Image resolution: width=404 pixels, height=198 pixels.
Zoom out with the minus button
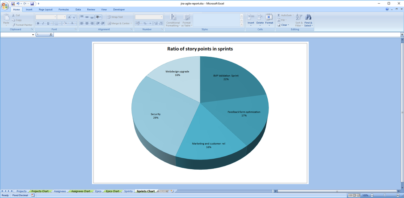point(372,196)
